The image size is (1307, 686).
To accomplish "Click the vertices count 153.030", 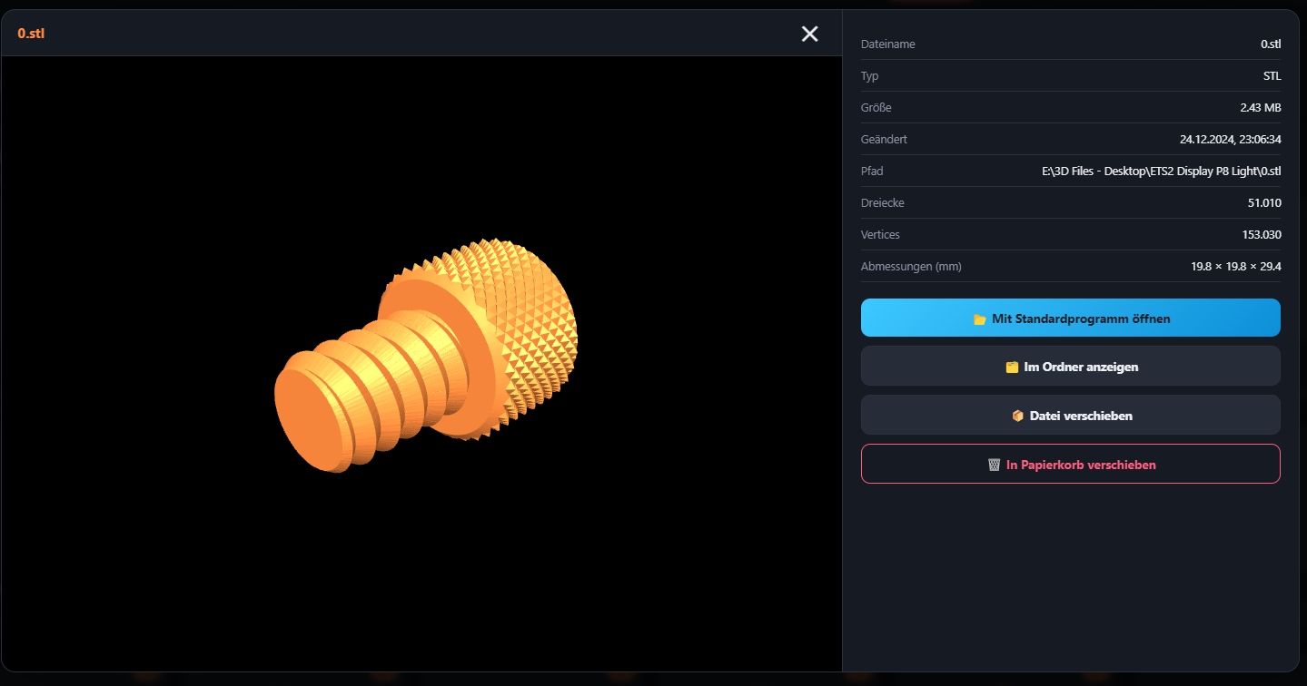I will coord(1262,235).
